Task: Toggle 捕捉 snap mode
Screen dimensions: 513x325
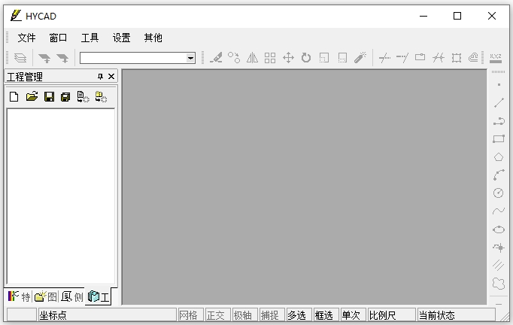Action: pos(272,315)
